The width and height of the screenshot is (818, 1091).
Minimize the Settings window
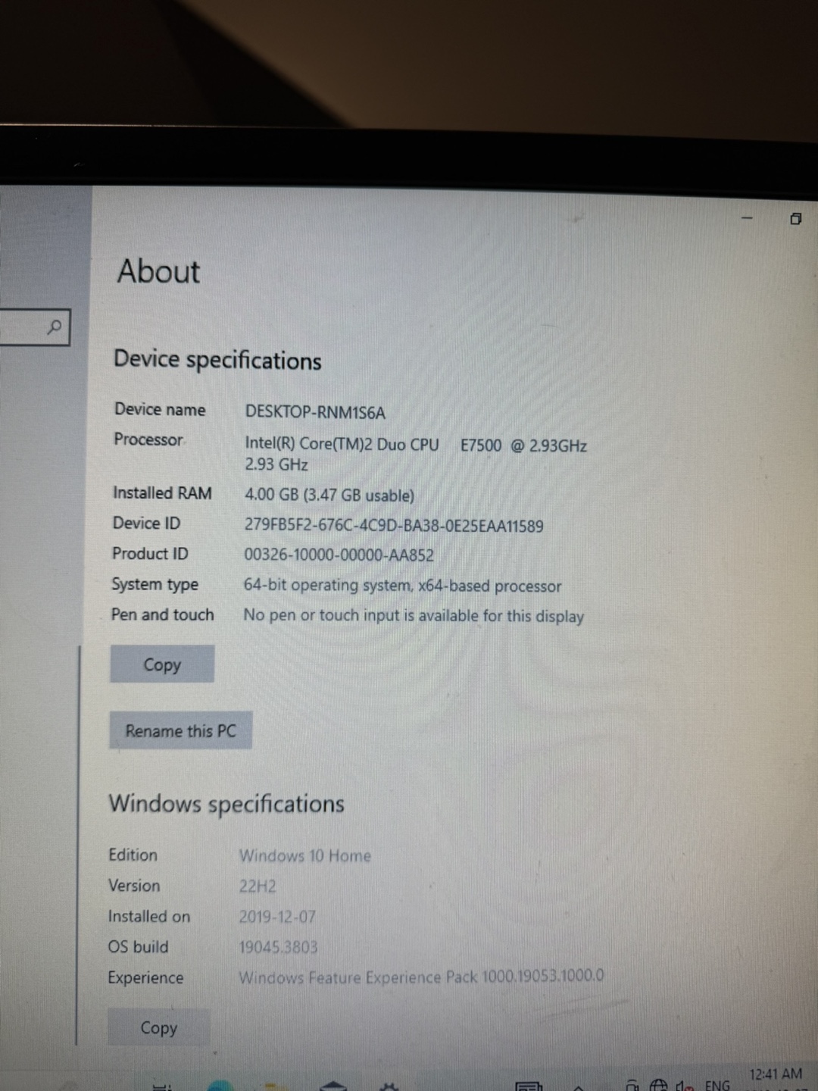tap(747, 218)
